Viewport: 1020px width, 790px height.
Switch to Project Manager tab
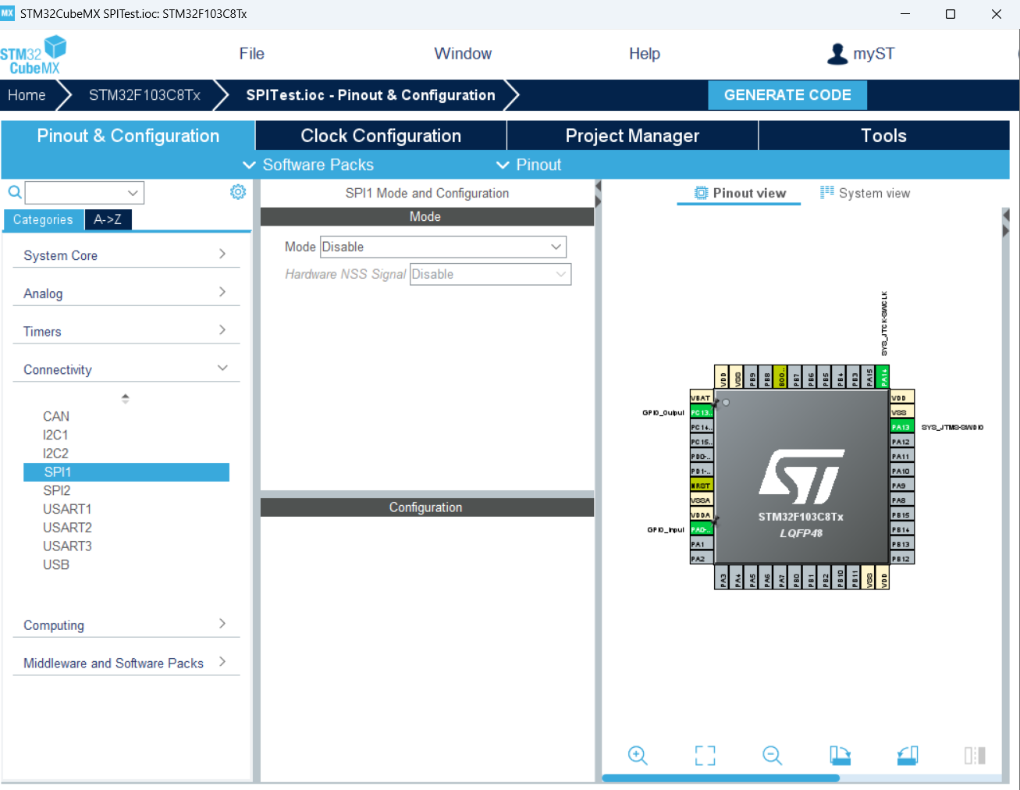(x=632, y=136)
